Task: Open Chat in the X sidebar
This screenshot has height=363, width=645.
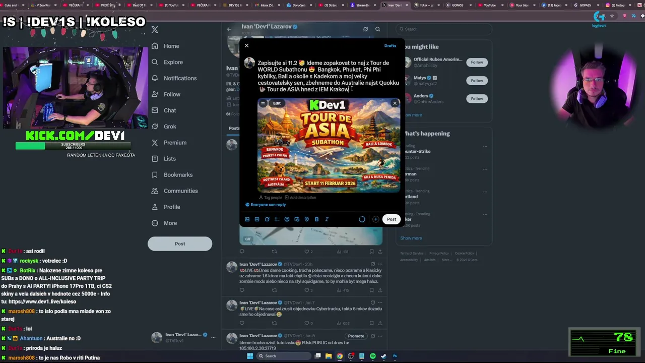Action: [164, 110]
